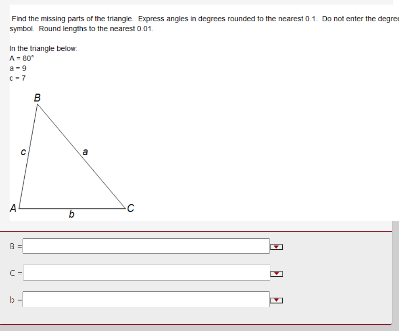Select vertex label B on the triangle diagram
Image resolution: width=399 pixels, height=331 pixels.
click(37, 99)
